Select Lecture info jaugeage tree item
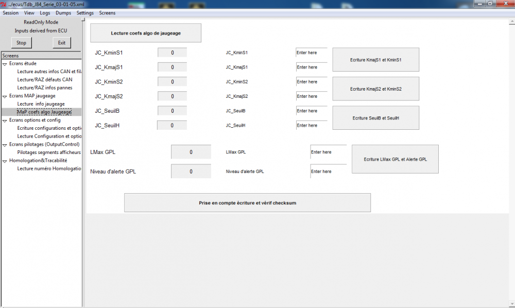This screenshot has height=308, width=515. [41, 104]
